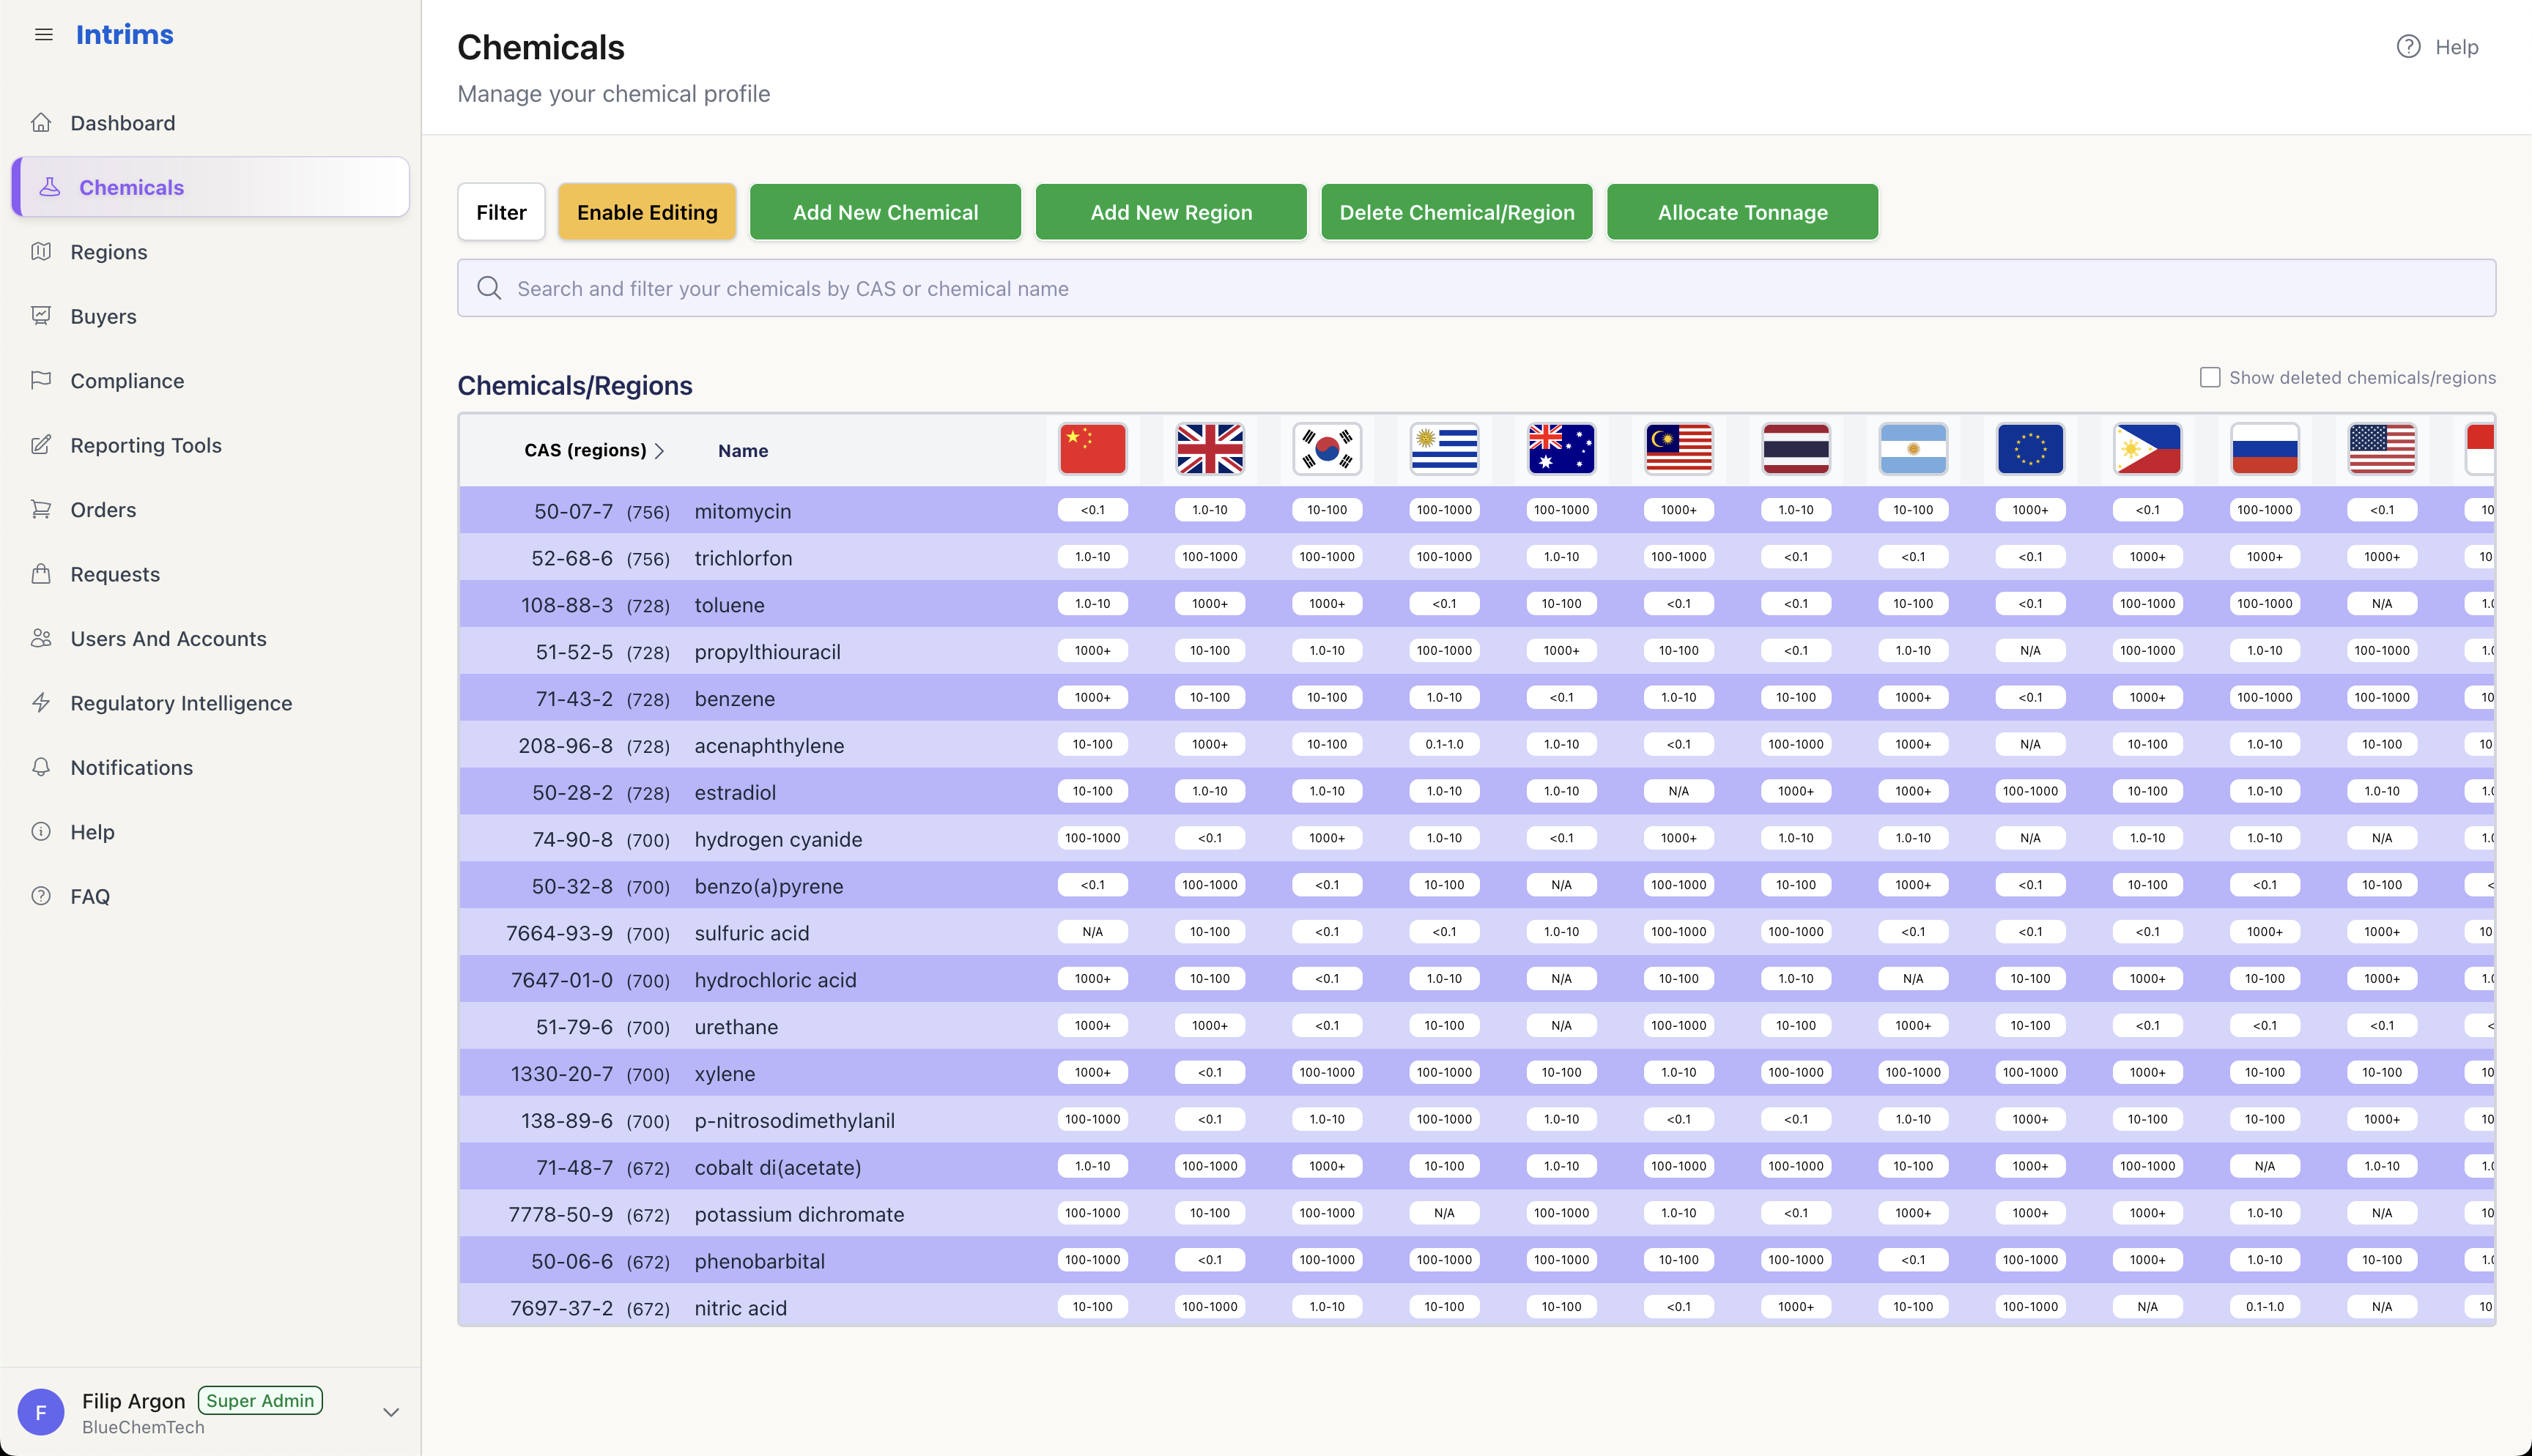Image resolution: width=2532 pixels, height=1456 pixels.
Task: Focus the chemical search input field
Action: click(1476, 288)
